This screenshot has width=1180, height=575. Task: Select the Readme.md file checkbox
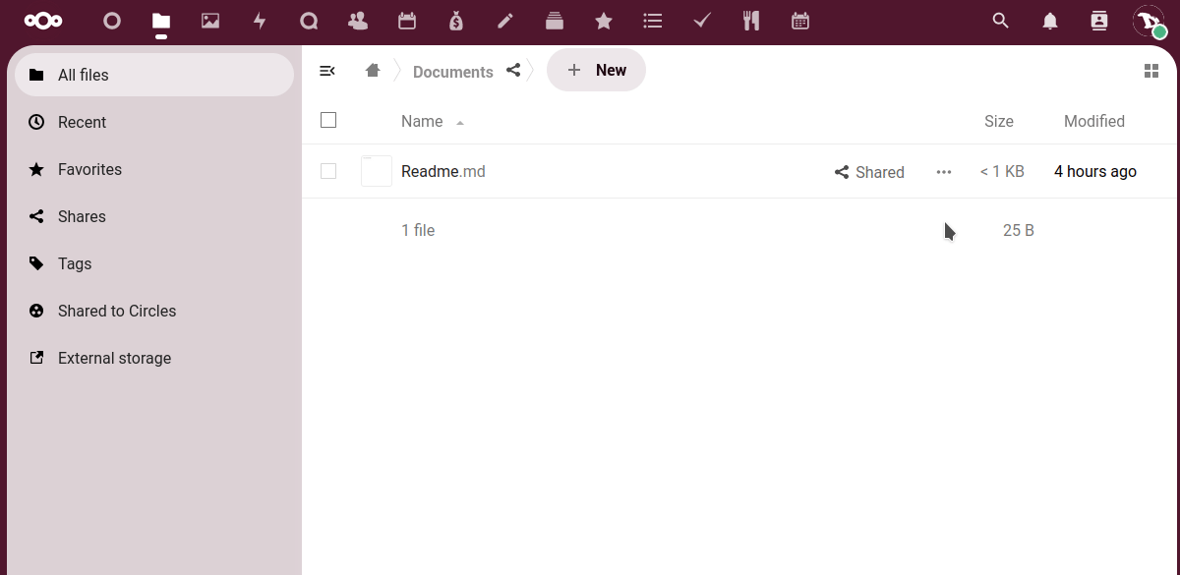pyautogui.click(x=328, y=171)
